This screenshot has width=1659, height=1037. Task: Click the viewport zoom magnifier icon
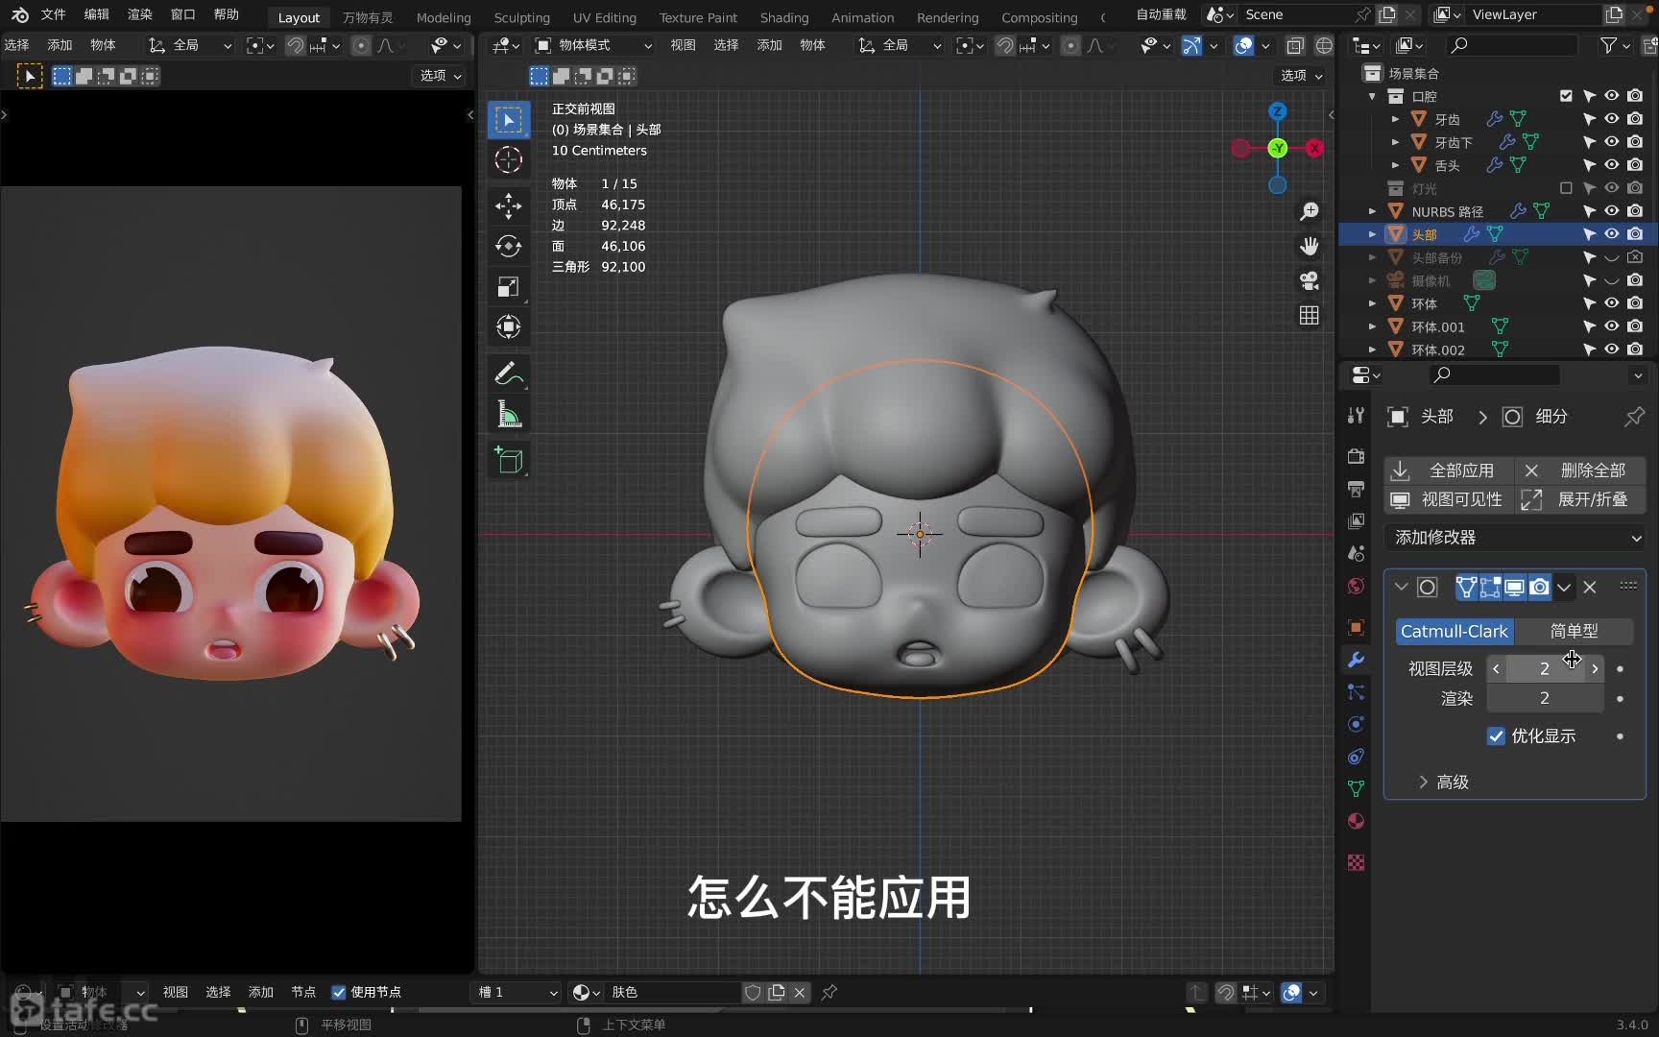pos(1309,211)
